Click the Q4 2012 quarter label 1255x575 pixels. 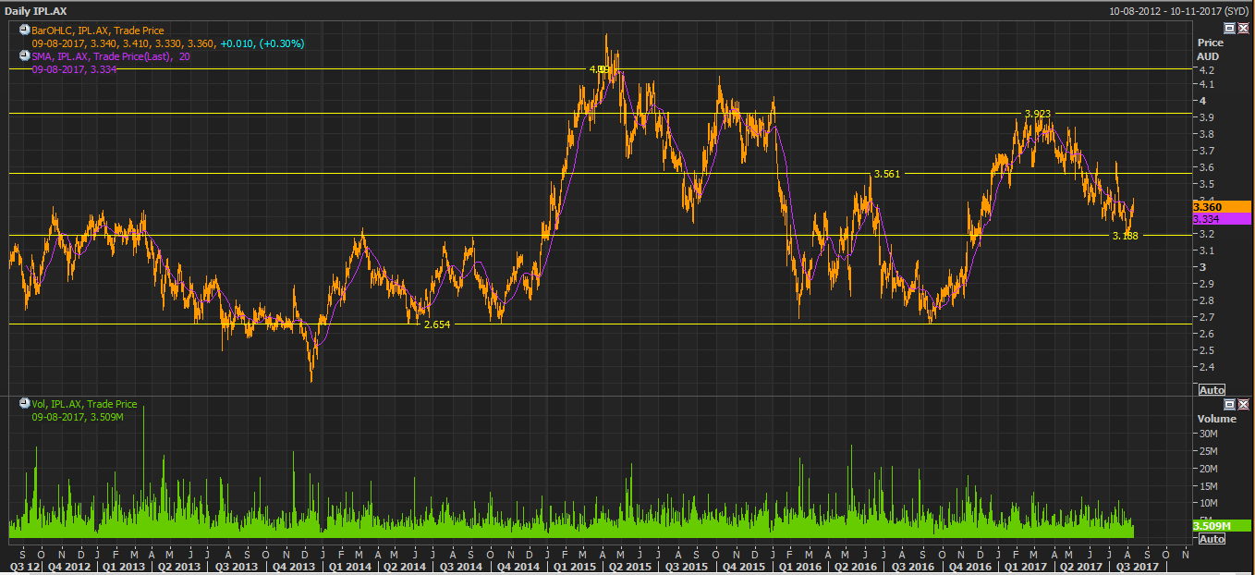tap(67, 566)
